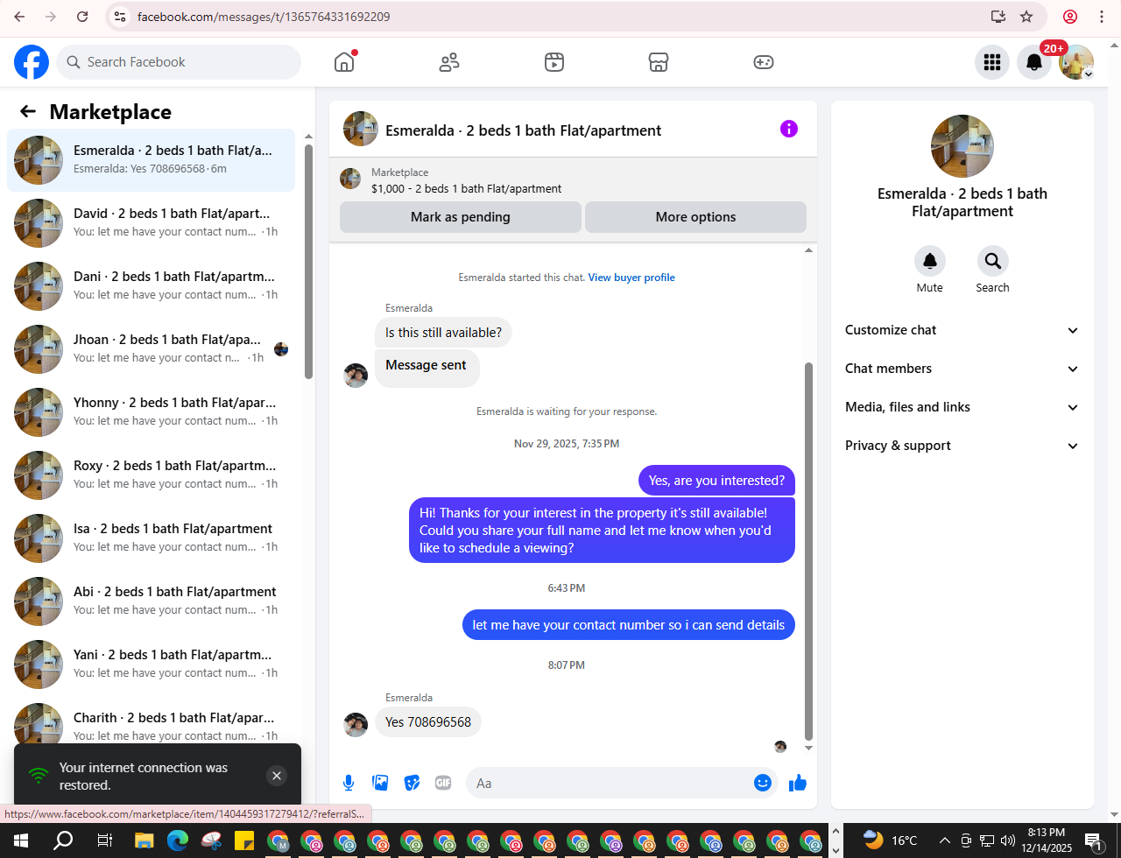The width and height of the screenshot is (1121, 858).
Task: Expand the Chat members section
Action: (x=962, y=369)
